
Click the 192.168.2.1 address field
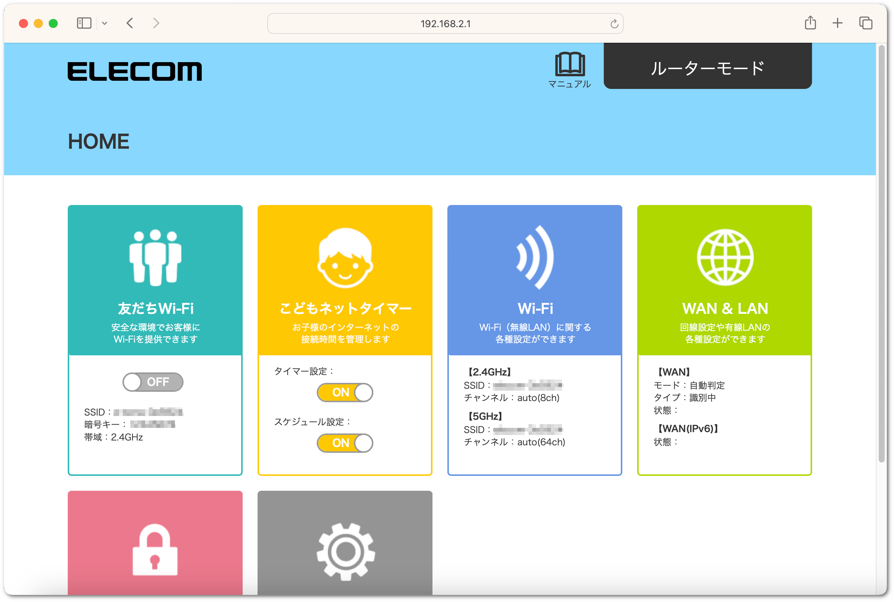(446, 23)
